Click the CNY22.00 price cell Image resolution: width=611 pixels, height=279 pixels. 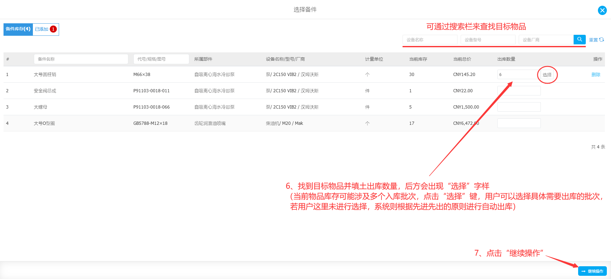(463, 91)
